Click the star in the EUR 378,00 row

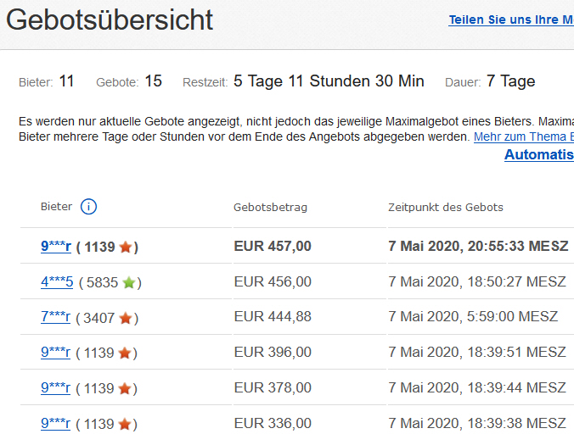pos(126,388)
